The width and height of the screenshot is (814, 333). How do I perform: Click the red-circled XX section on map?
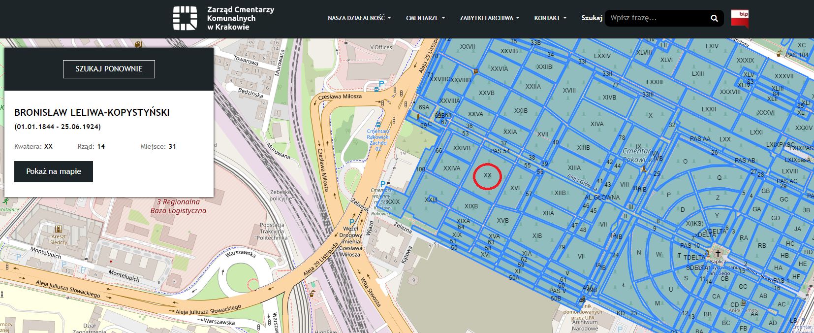click(487, 176)
